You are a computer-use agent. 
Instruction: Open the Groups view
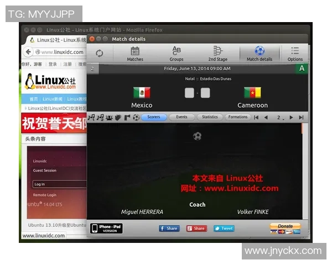click(177, 54)
